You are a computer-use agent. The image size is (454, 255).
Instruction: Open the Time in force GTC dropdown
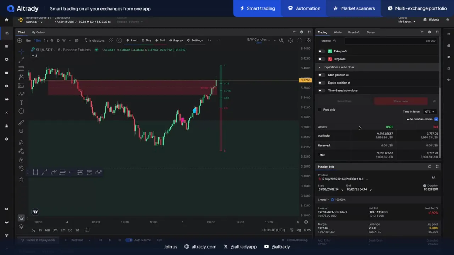[430, 112]
